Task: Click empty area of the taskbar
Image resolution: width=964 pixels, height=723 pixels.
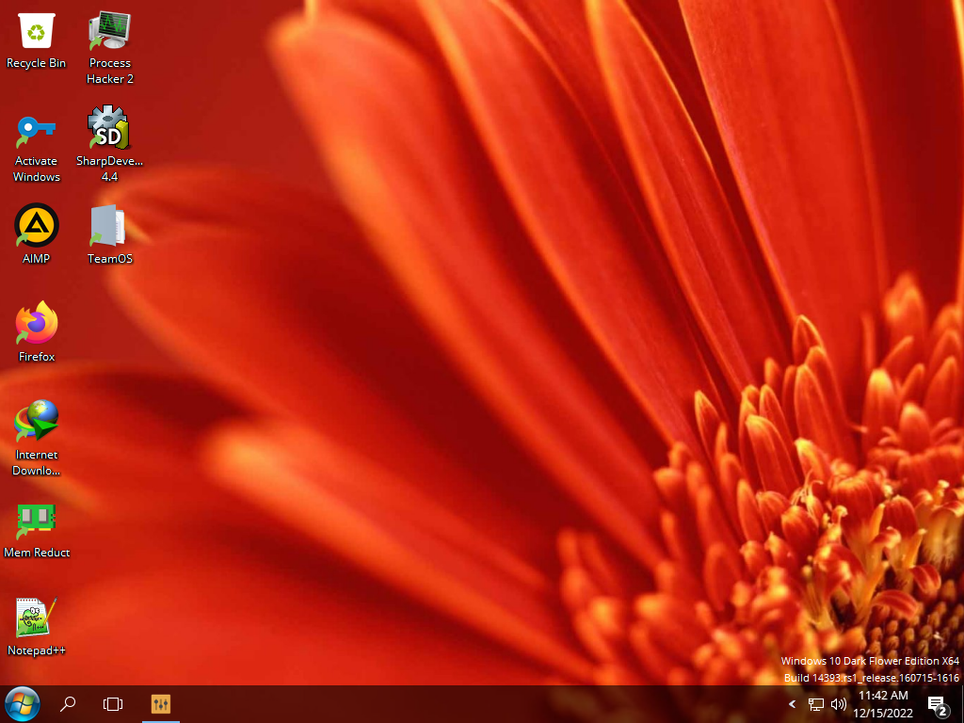Action: (x=471, y=704)
